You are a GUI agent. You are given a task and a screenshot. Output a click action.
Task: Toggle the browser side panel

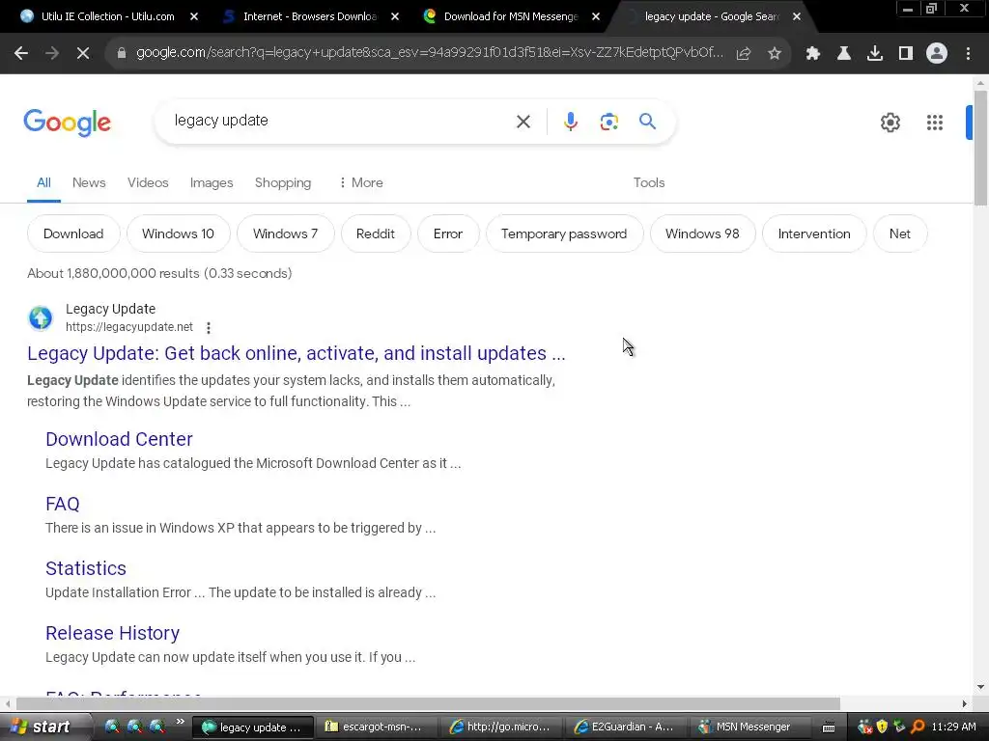tap(906, 54)
